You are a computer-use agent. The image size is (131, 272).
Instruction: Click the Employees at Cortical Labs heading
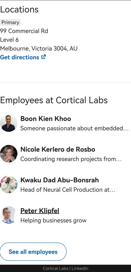pos(54,100)
